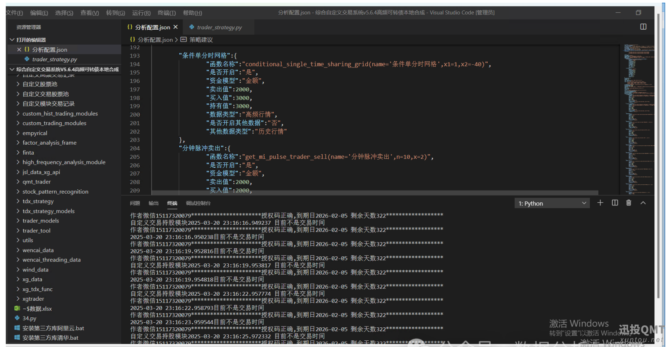
Task: Open the factor_analysis_frame folder
Action: [x=49, y=143]
